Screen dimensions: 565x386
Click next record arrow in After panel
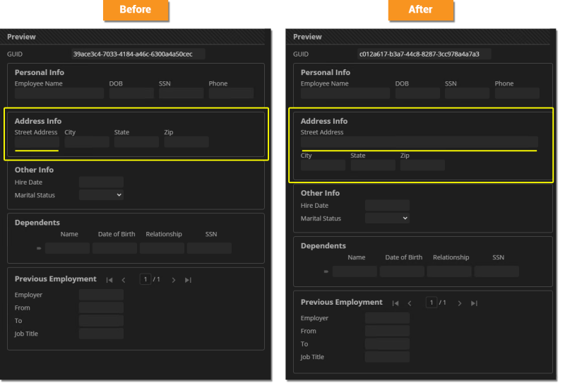coord(460,303)
